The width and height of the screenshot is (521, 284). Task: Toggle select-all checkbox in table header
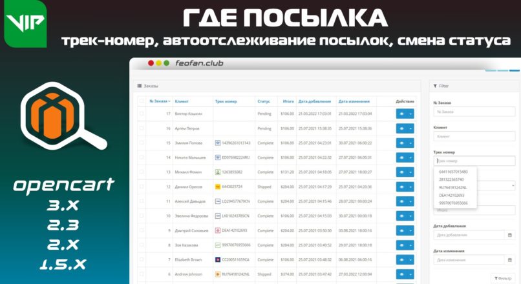142,101
